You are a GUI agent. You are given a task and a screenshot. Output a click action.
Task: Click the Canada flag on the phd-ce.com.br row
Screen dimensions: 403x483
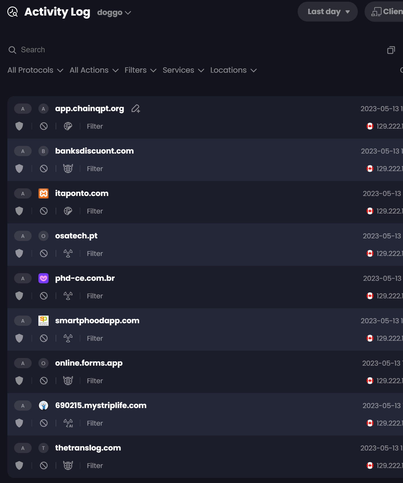(370, 296)
